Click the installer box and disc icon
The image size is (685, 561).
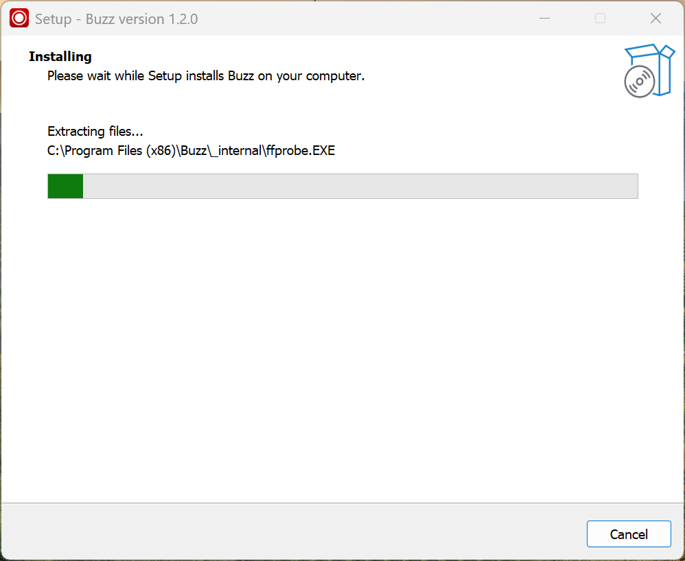tap(649, 70)
